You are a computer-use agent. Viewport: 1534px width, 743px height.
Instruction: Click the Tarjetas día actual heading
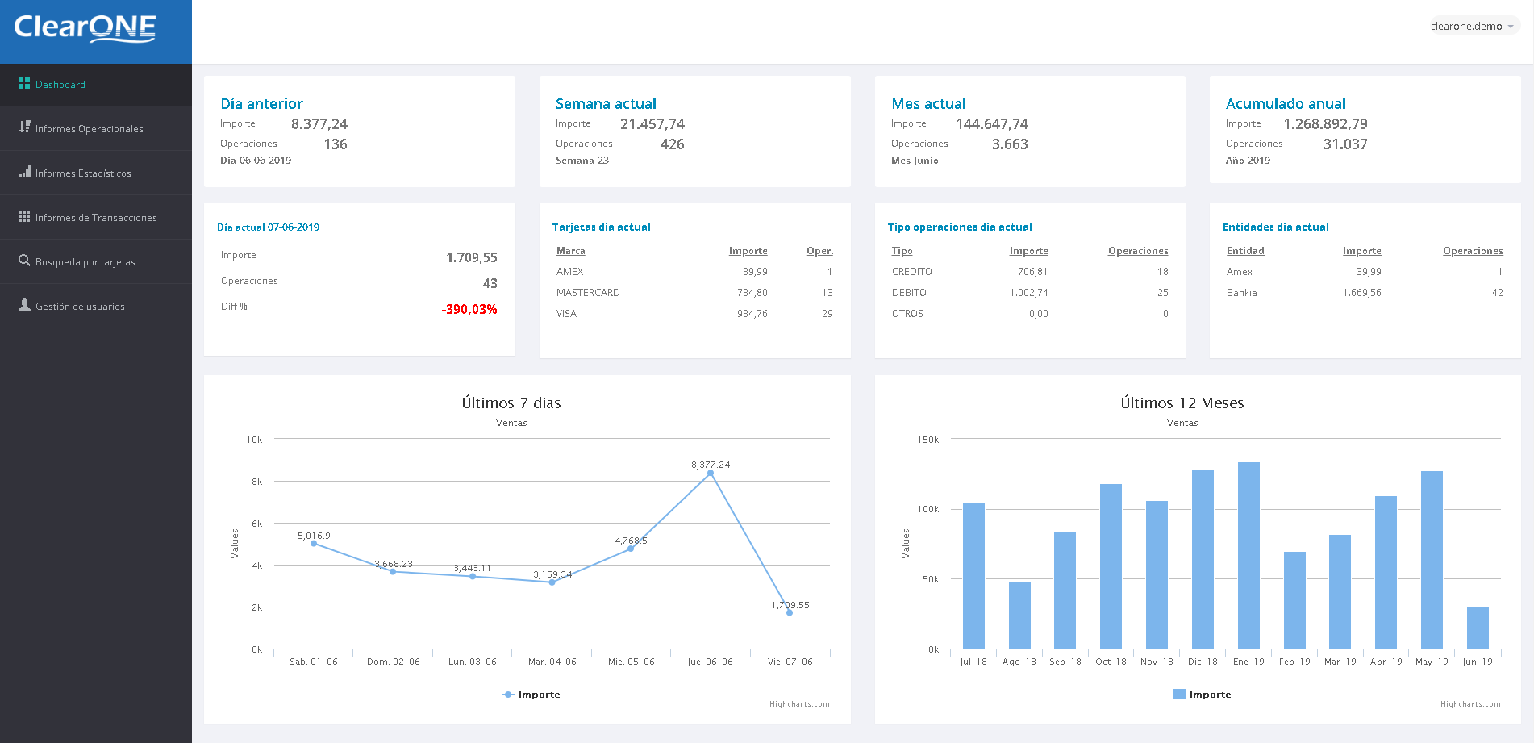coord(601,227)
